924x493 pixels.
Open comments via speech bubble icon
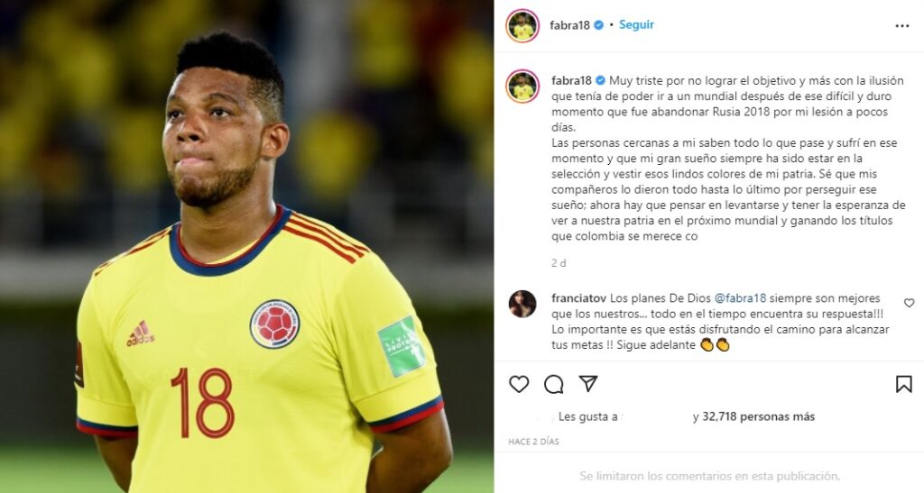coord(553,384)
